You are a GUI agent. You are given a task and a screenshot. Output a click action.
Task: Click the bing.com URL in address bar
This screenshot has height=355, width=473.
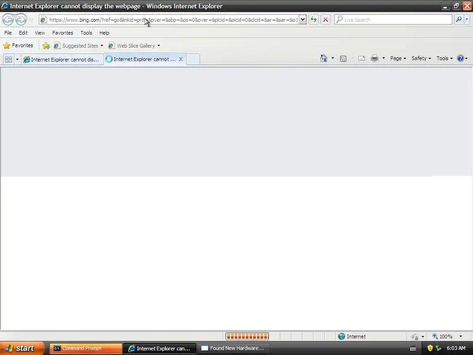click(x=174, y=20)
